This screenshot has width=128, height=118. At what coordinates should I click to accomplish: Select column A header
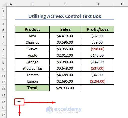click(x=11, y=4)
